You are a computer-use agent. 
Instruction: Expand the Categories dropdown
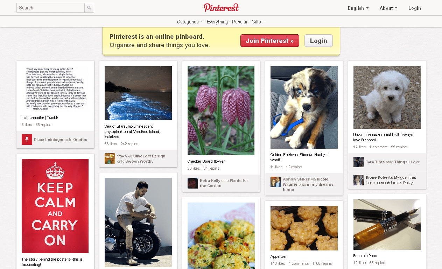(x=190, y=22)
